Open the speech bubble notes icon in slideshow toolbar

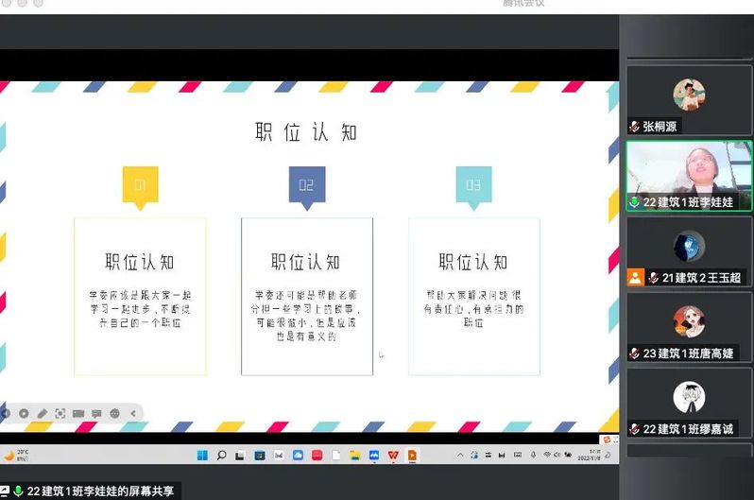coord(96,413)
